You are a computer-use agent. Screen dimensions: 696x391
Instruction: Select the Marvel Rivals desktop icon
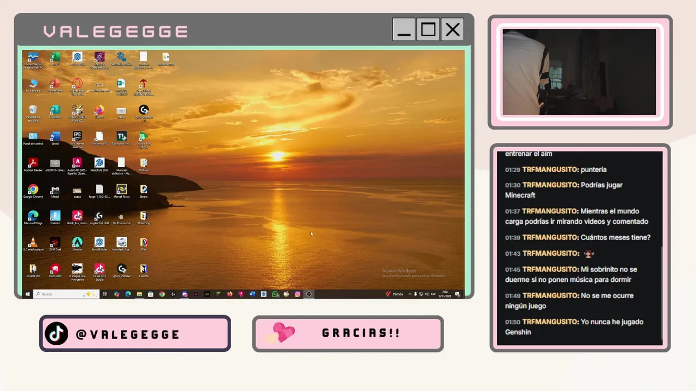click(x=121, y=191)
